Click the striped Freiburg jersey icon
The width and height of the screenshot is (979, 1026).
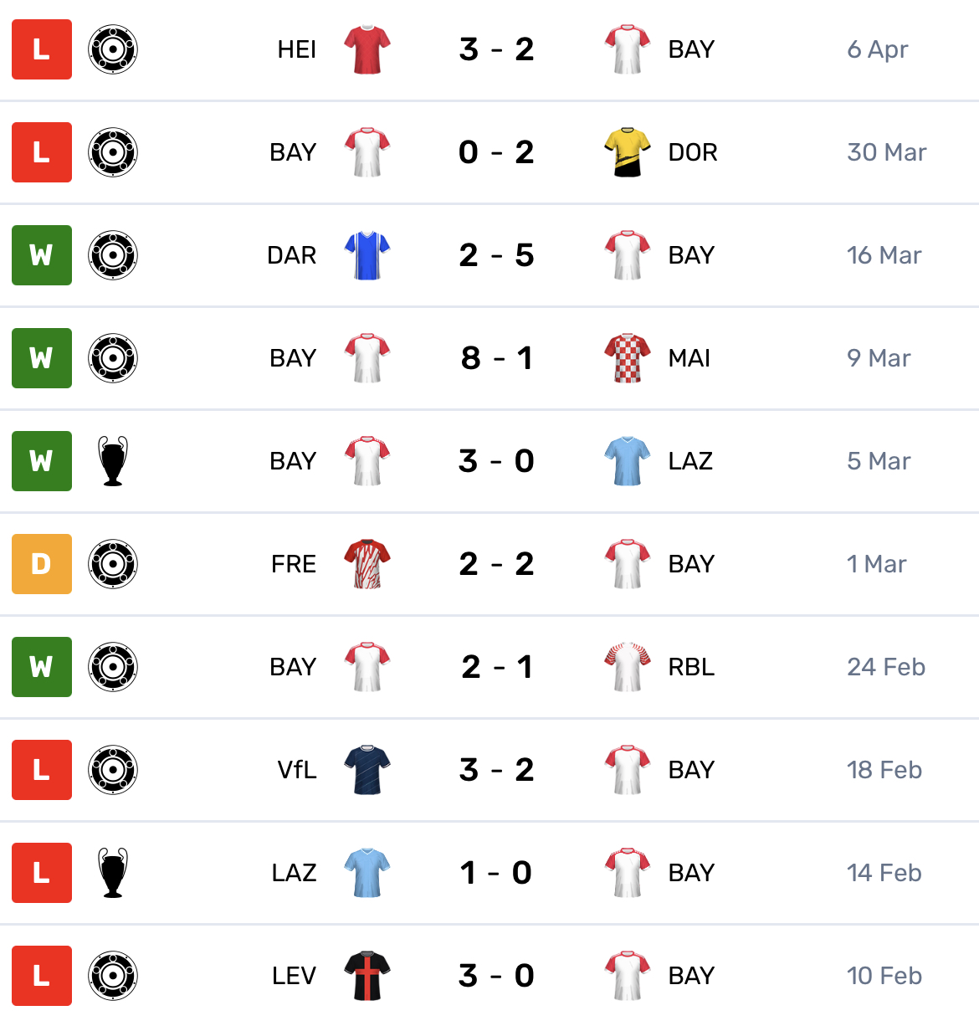coord(367,564)
